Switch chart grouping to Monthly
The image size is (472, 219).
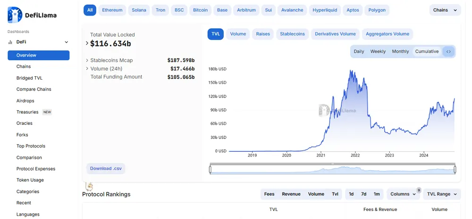point(400,51)
